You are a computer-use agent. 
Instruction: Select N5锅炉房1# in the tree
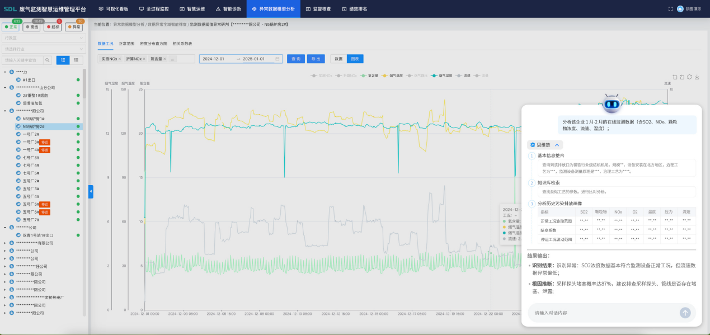(34, 119)
